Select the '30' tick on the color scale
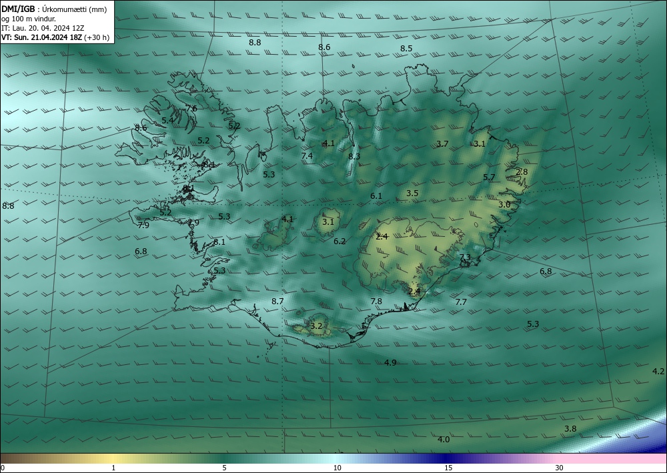 pos(560,468)
